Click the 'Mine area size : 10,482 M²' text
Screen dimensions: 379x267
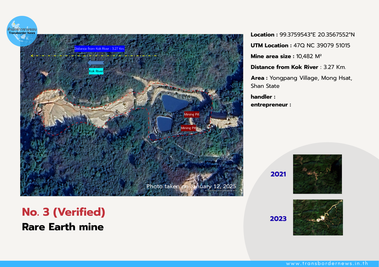(x=286, y=56)
